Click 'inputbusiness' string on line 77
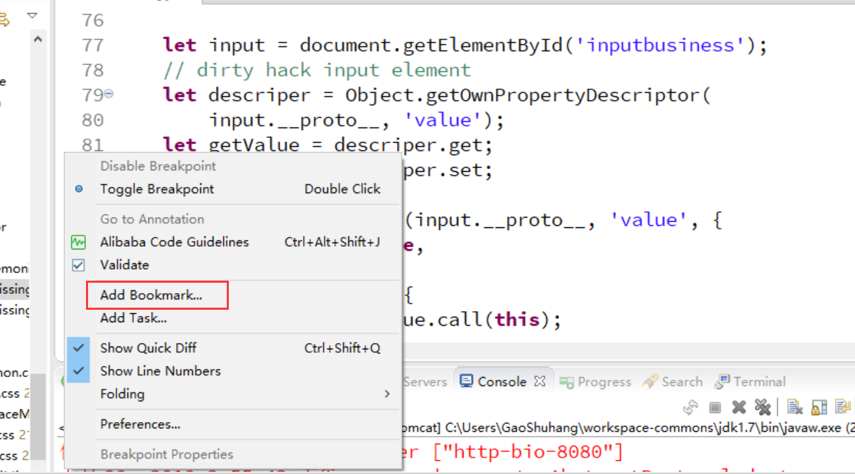Image resolution: width=855 pixels, height=474 pixels. (x=659, y=46)
